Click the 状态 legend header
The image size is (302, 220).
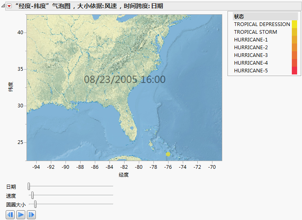[x=240, y=16]
